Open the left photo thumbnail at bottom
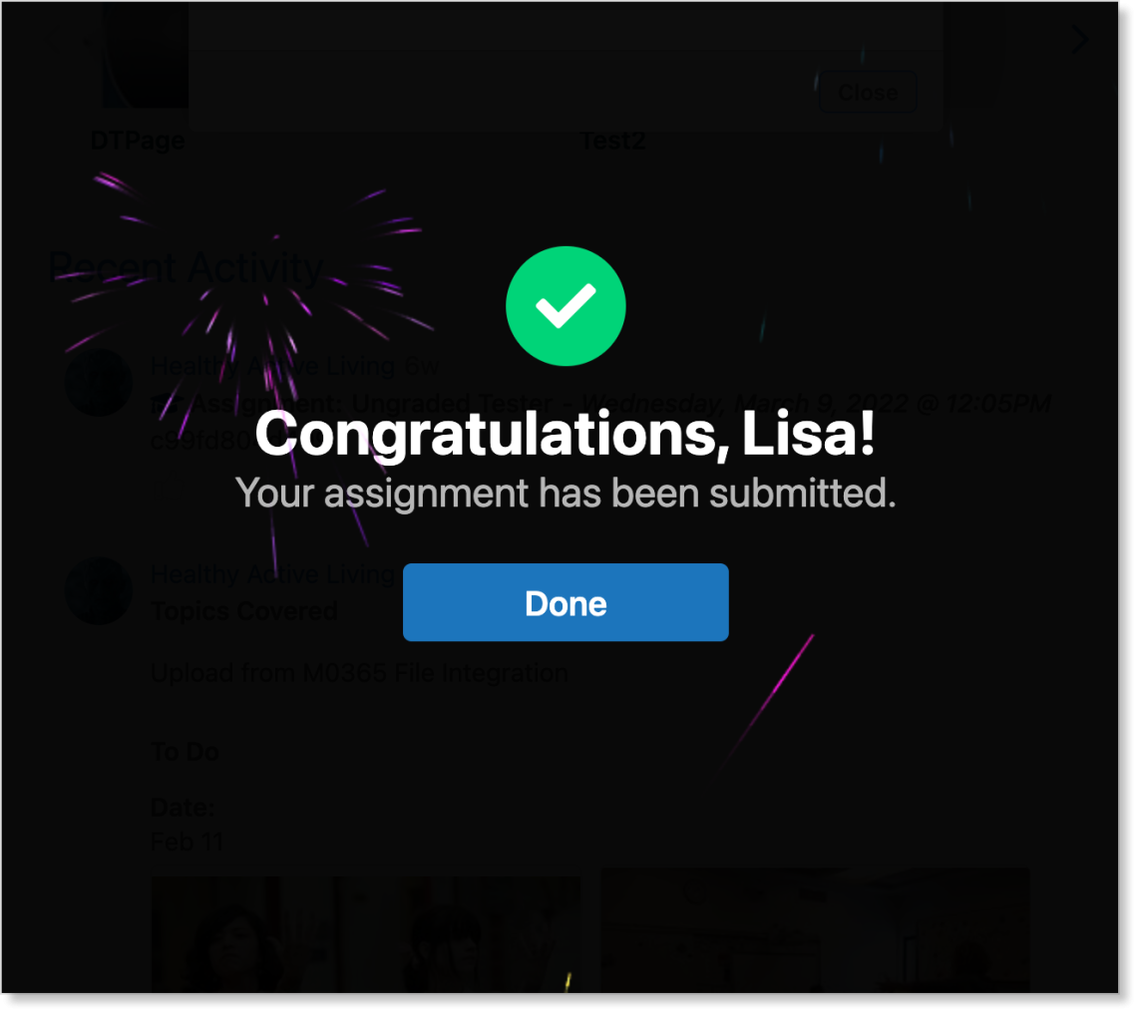 tap(365, 933)
